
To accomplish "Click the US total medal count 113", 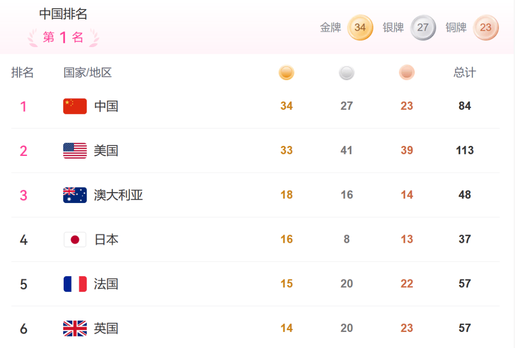I will (465, 150).
